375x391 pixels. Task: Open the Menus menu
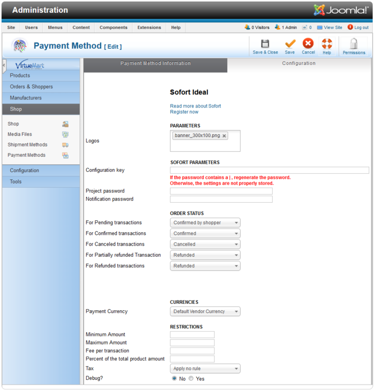pyautogui.click(x=55, y=27)
